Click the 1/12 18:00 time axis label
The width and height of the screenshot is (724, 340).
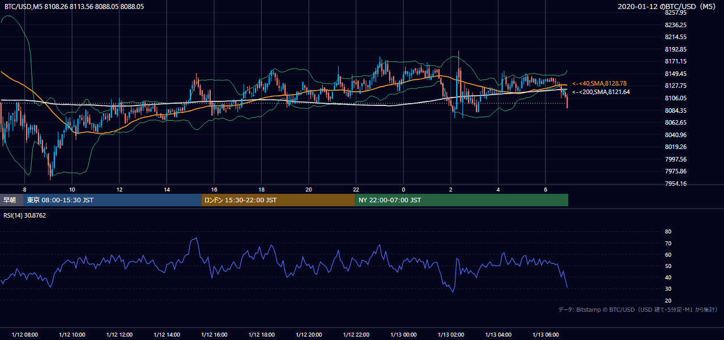(261, 335)
